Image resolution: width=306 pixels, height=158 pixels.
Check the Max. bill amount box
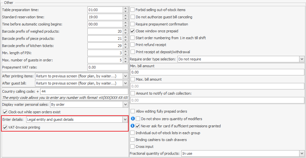[133, 79]
